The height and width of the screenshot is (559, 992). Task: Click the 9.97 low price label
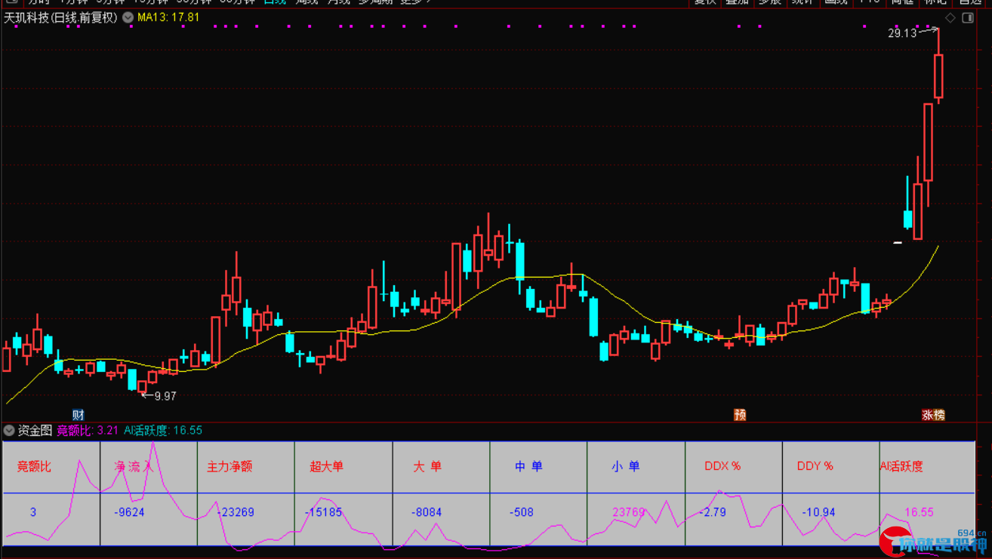point(165,396)
